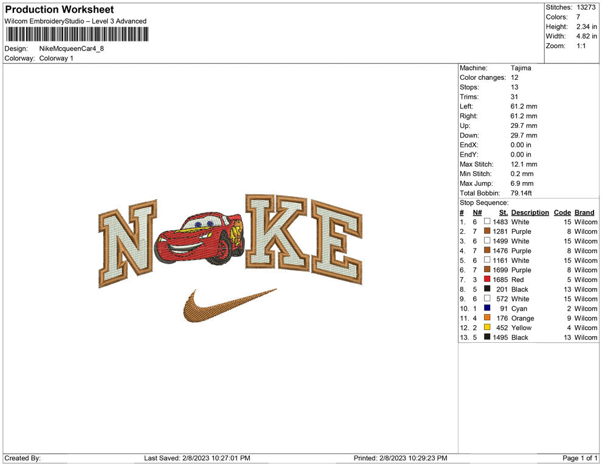Click the 'Production Worksheet' title
The width and height of the screenshot is (602, 464).
coord(60,10)
